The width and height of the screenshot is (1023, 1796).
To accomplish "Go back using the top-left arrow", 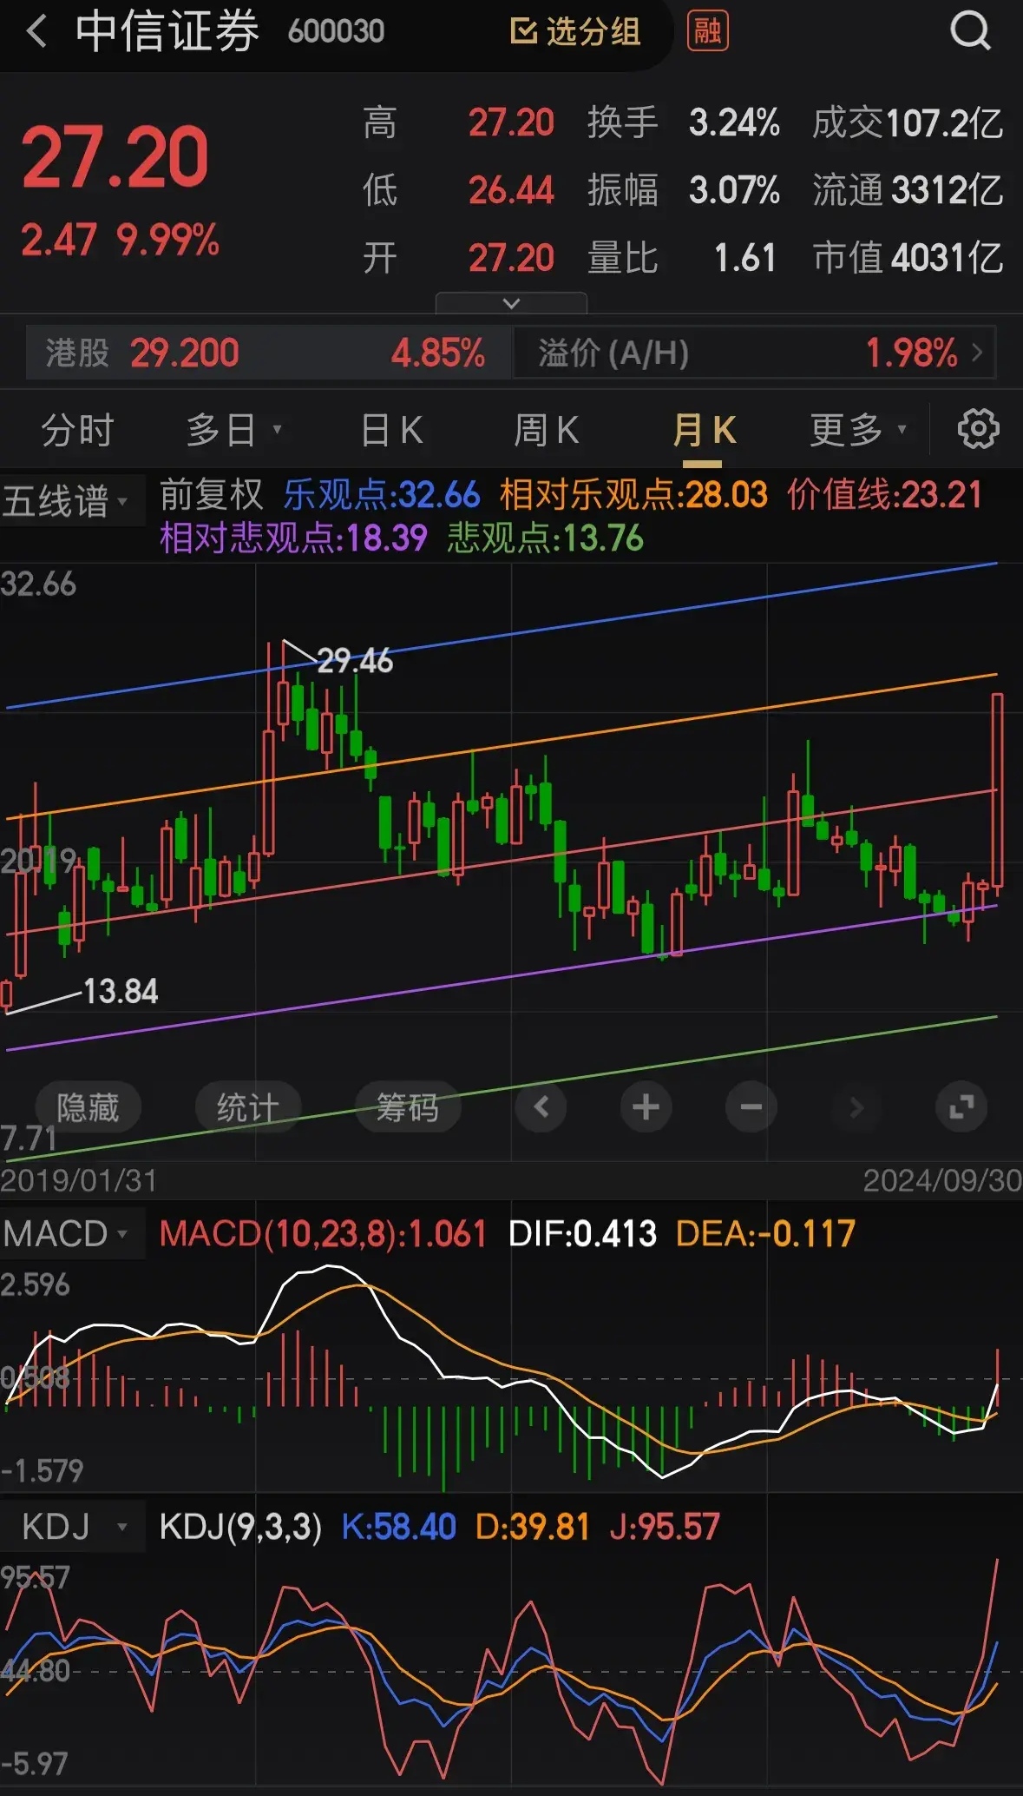I will point(36,32).
